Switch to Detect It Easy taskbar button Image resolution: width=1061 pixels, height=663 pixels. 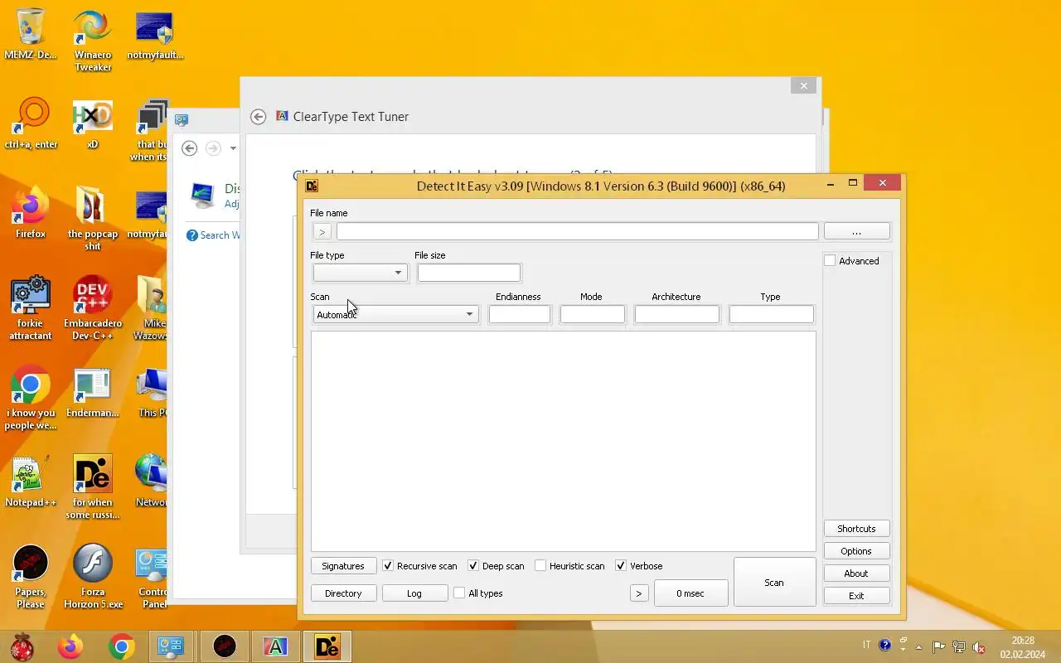(x=327, y=646)
